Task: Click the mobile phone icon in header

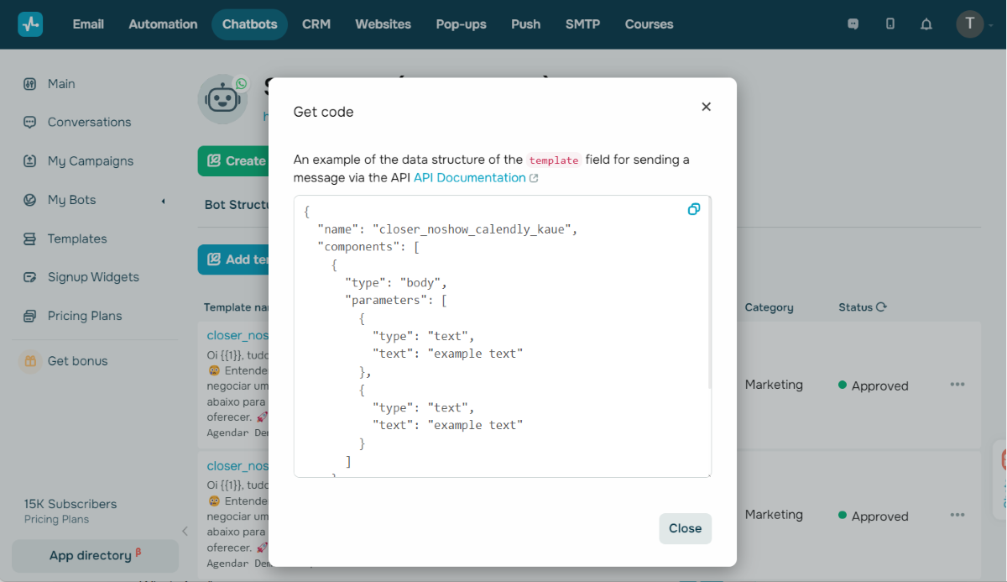Action: pyautogui.click(x=890, y=24)
